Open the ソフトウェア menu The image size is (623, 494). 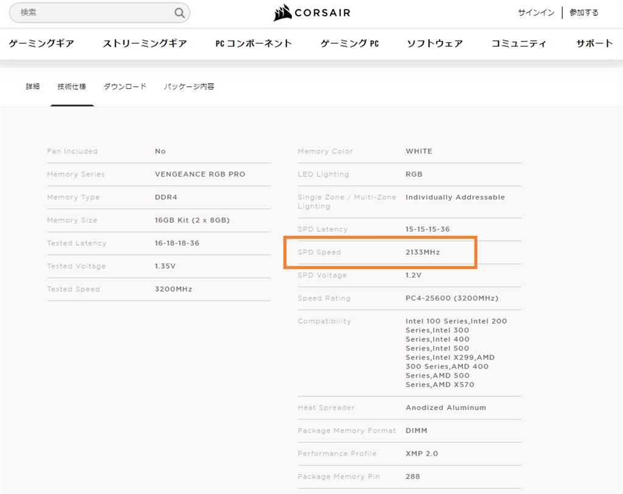(434, 43)
